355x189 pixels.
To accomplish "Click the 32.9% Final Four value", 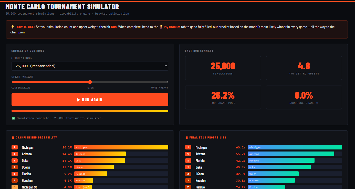I will (x=241, y=174).
